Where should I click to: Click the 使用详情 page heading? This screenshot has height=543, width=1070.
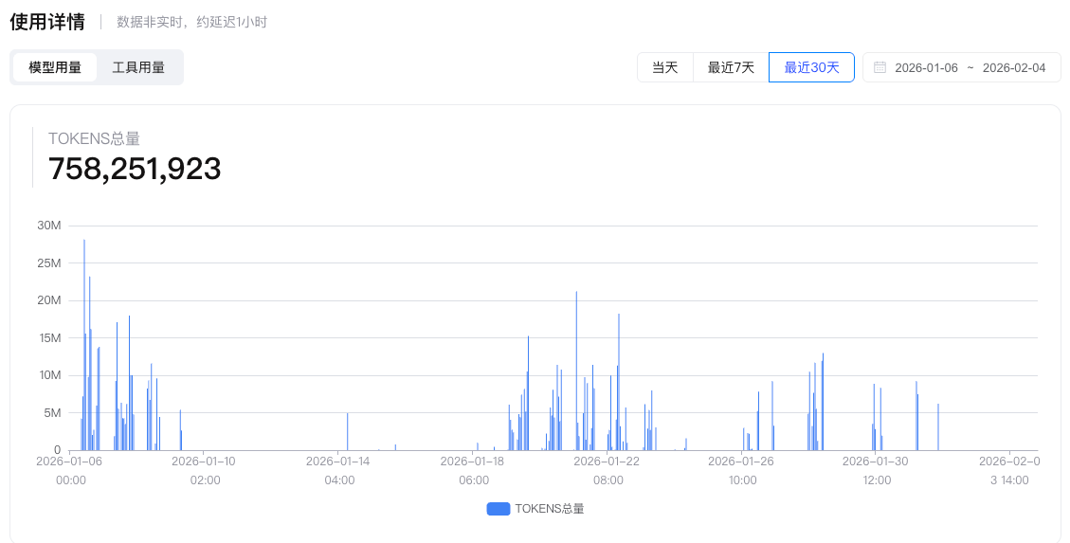(x=47, y=21)
